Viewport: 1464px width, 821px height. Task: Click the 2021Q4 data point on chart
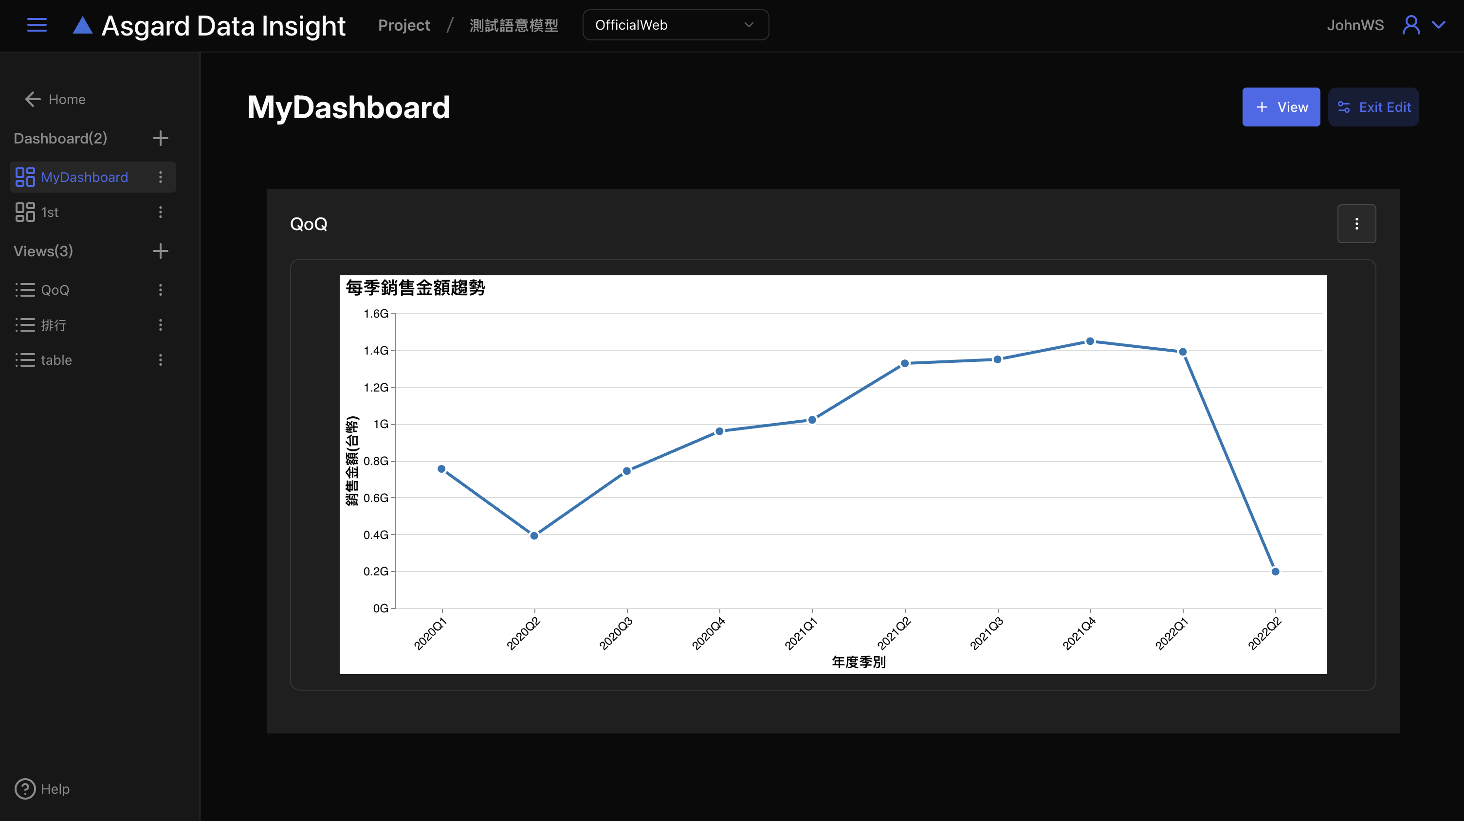1089,341
